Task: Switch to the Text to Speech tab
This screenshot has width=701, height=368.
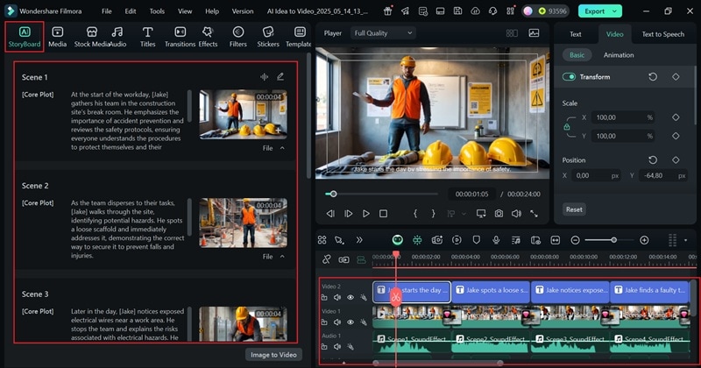Action: click(662, 34)
